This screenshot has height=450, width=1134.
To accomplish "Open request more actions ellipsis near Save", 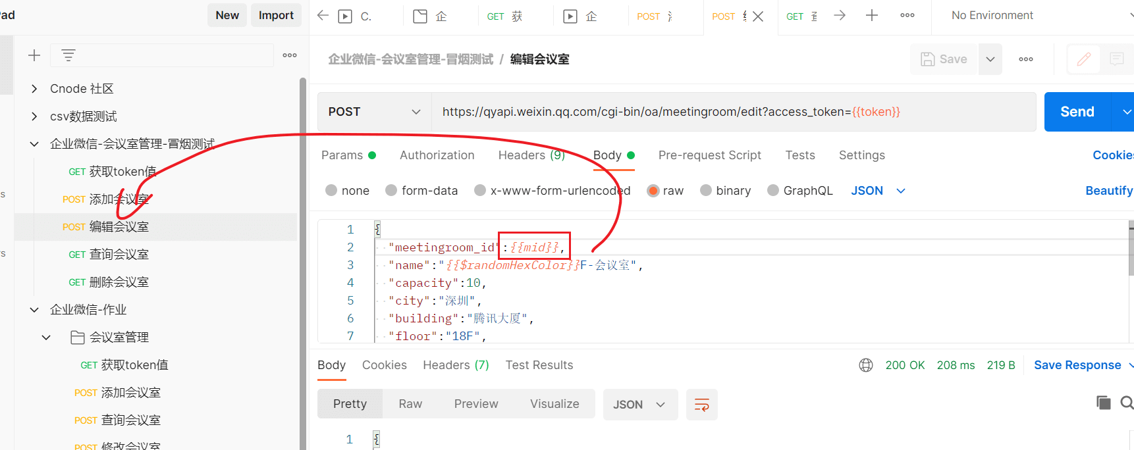I will tap(1026, 59).
